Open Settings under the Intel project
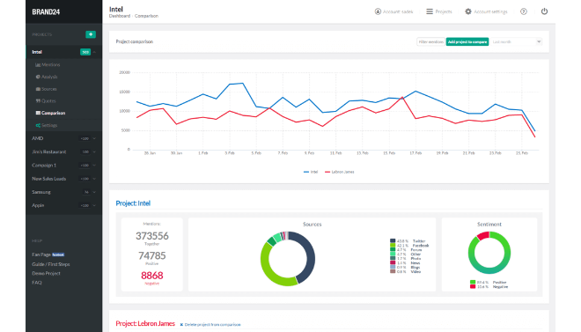The image size is (581, 332). 47,125
